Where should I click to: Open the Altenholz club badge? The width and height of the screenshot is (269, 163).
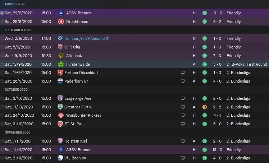click(60, 56)
